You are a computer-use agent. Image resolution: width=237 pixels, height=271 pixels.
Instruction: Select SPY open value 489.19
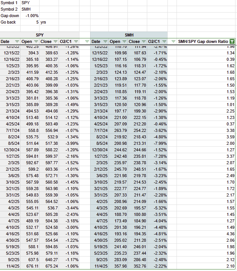tap(30, 221)
